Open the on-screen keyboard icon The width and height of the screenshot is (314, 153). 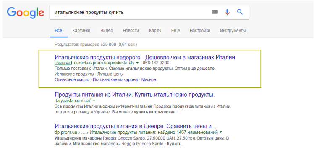215,12
